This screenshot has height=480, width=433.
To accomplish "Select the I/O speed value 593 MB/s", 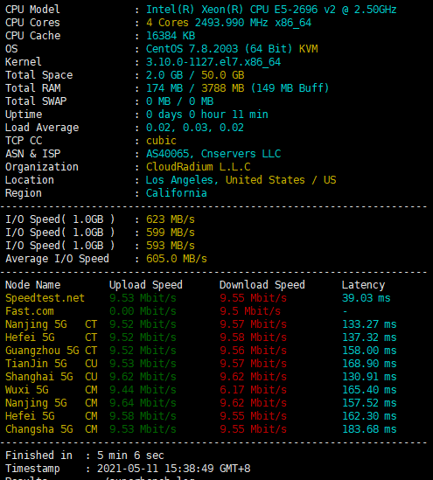I will point(171,246).
